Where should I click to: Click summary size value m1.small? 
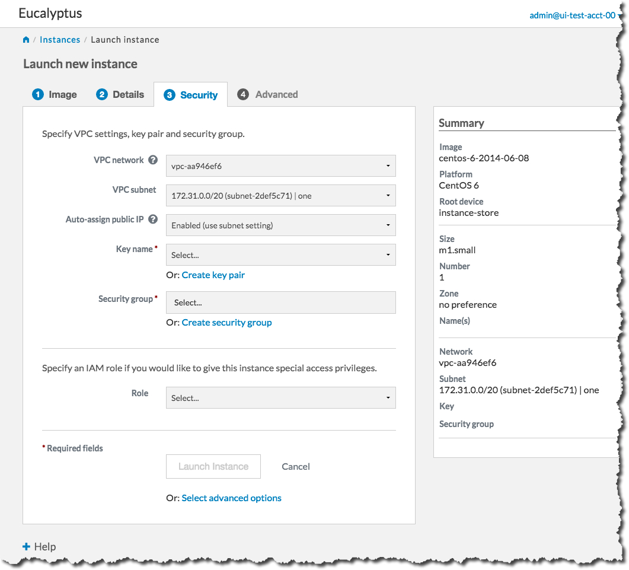click(x=457, y=250)
